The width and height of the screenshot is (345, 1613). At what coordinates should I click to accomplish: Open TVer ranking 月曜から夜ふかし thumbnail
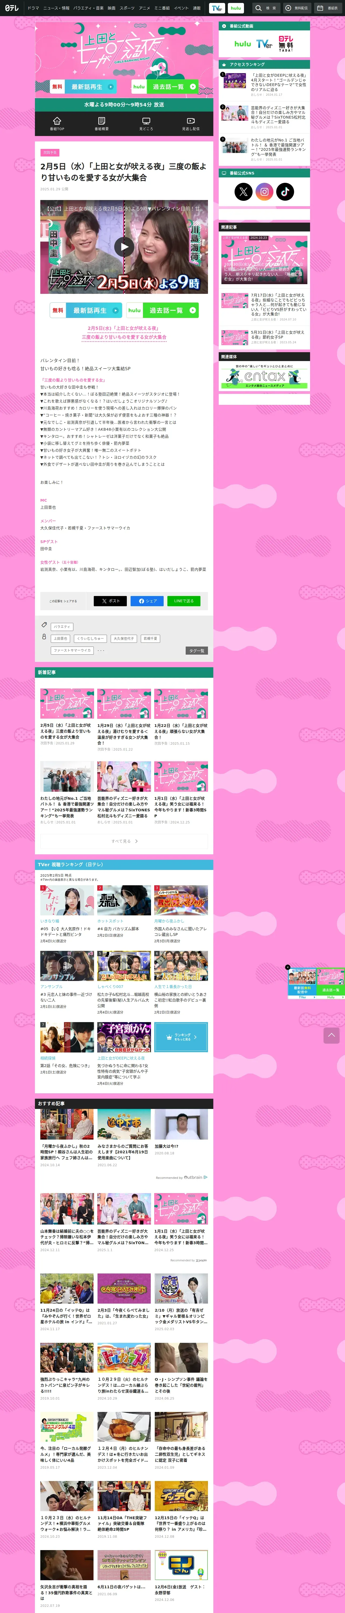[181, 900]
